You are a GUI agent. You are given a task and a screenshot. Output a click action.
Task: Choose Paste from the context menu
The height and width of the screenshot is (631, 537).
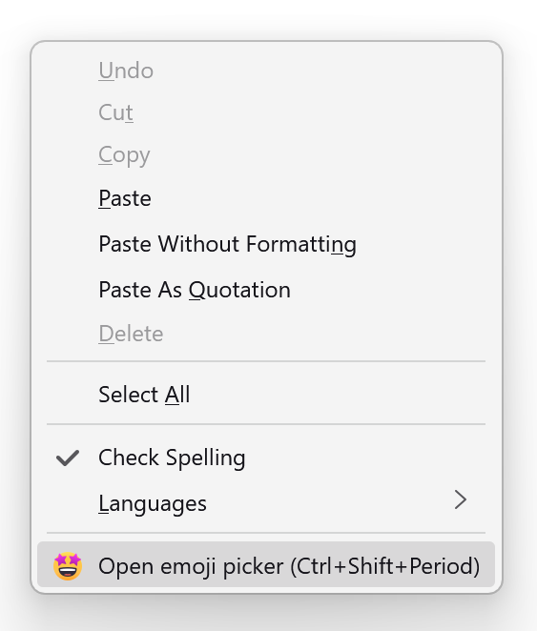(266, 198)
